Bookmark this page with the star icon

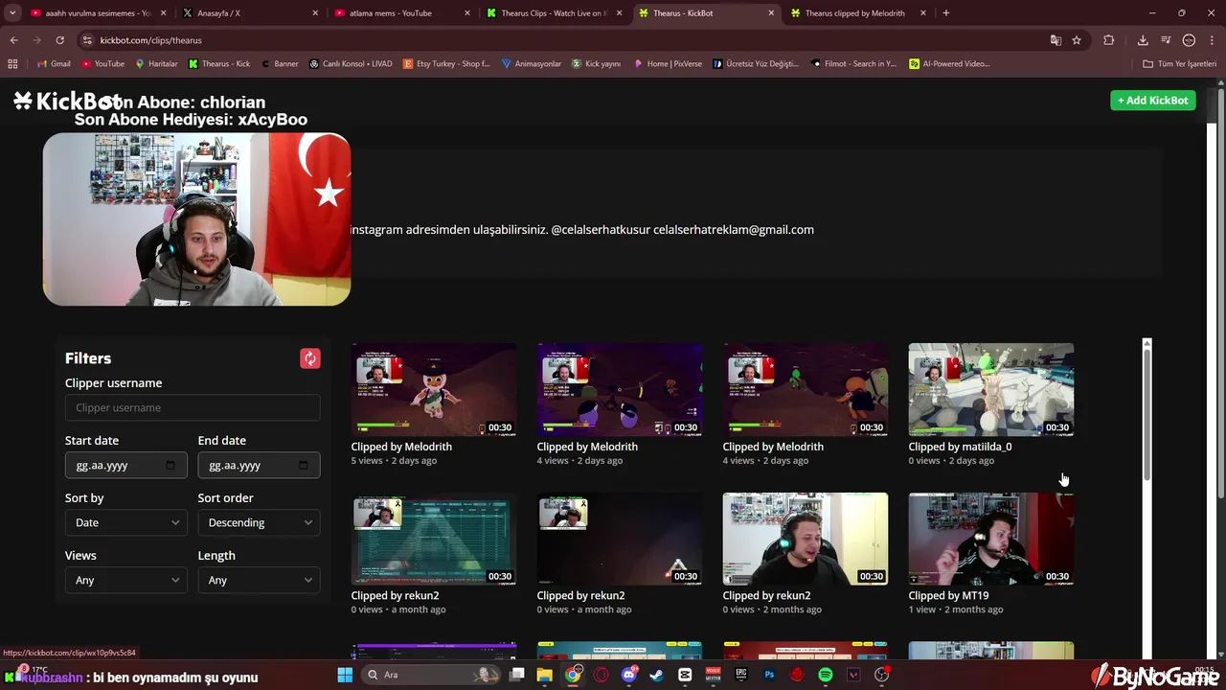click(1077, 40)
